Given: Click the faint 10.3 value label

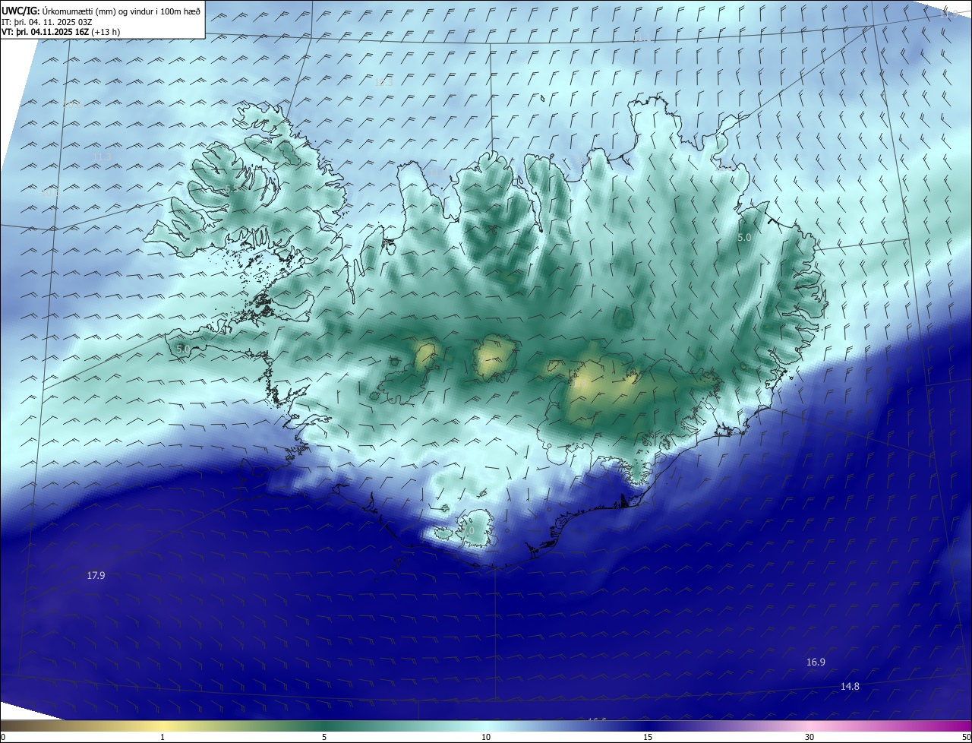Looking at the screenshot, I should [384, 82].
